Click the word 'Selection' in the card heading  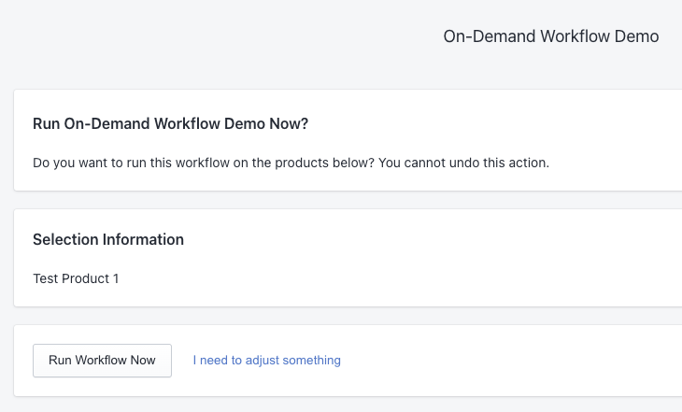(64, 239)
